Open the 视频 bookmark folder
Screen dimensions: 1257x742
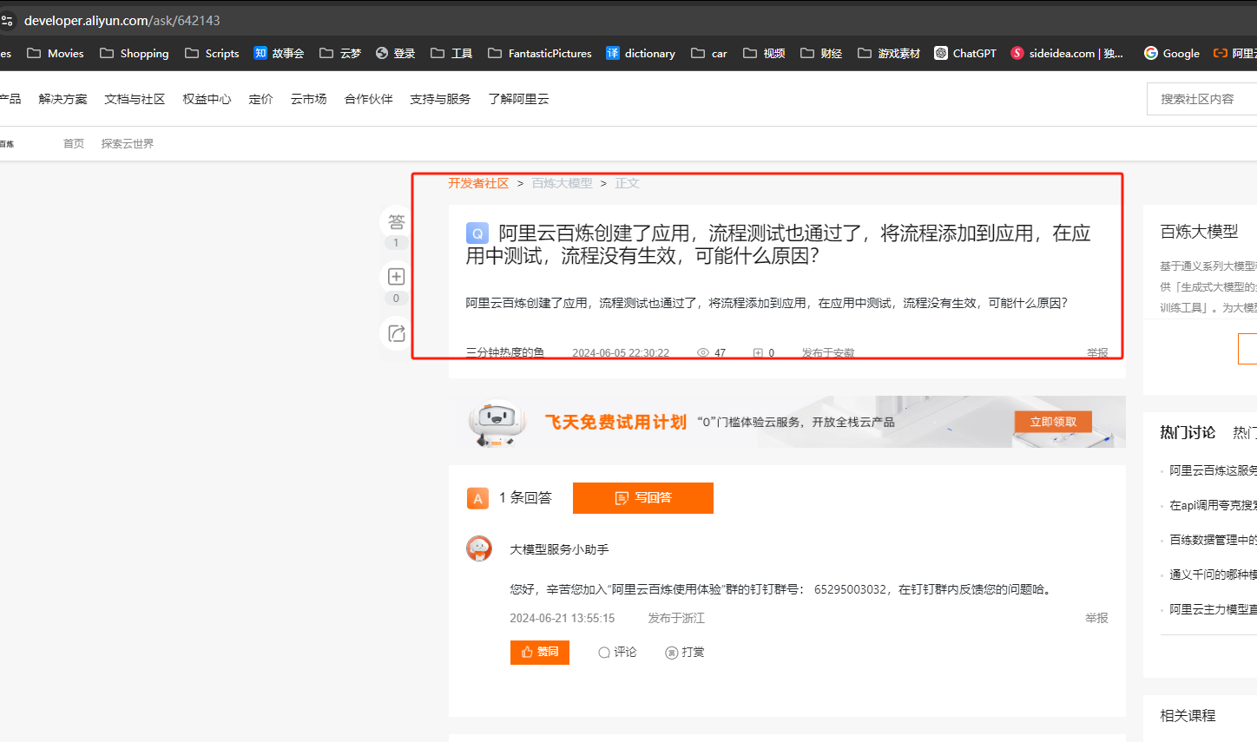pos(764,53)
